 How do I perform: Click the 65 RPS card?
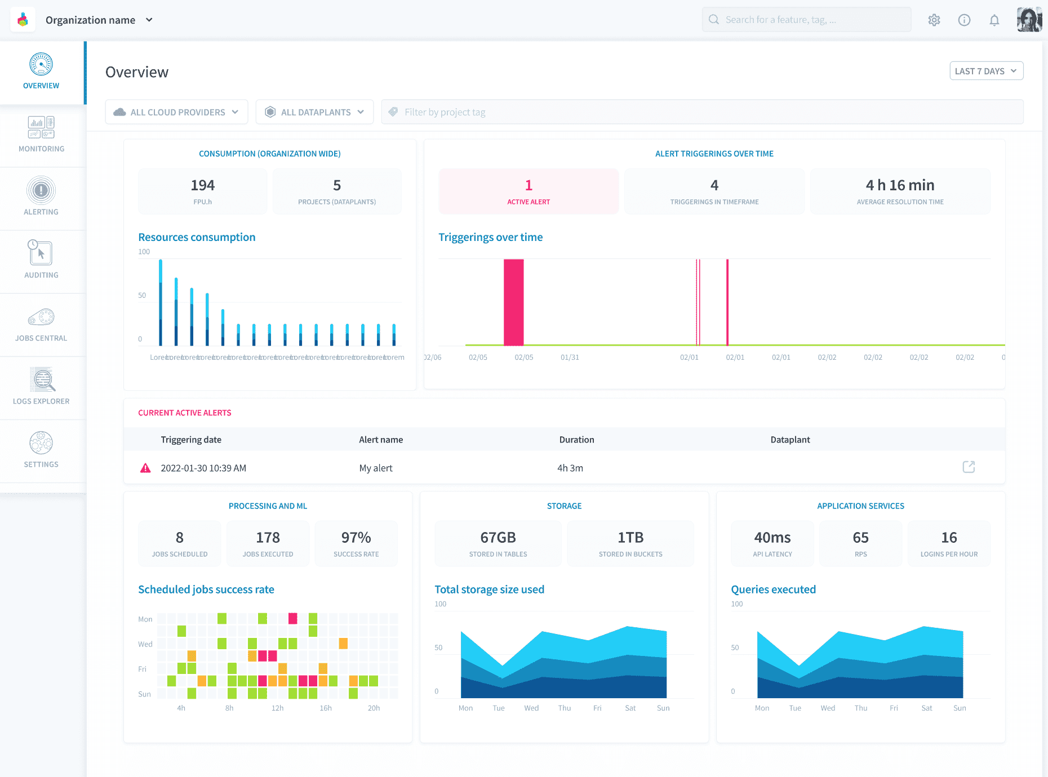click(x=861, y=544)
